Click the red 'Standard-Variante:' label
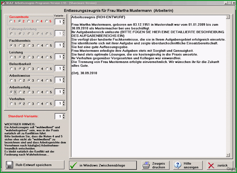 coord(23,116)
